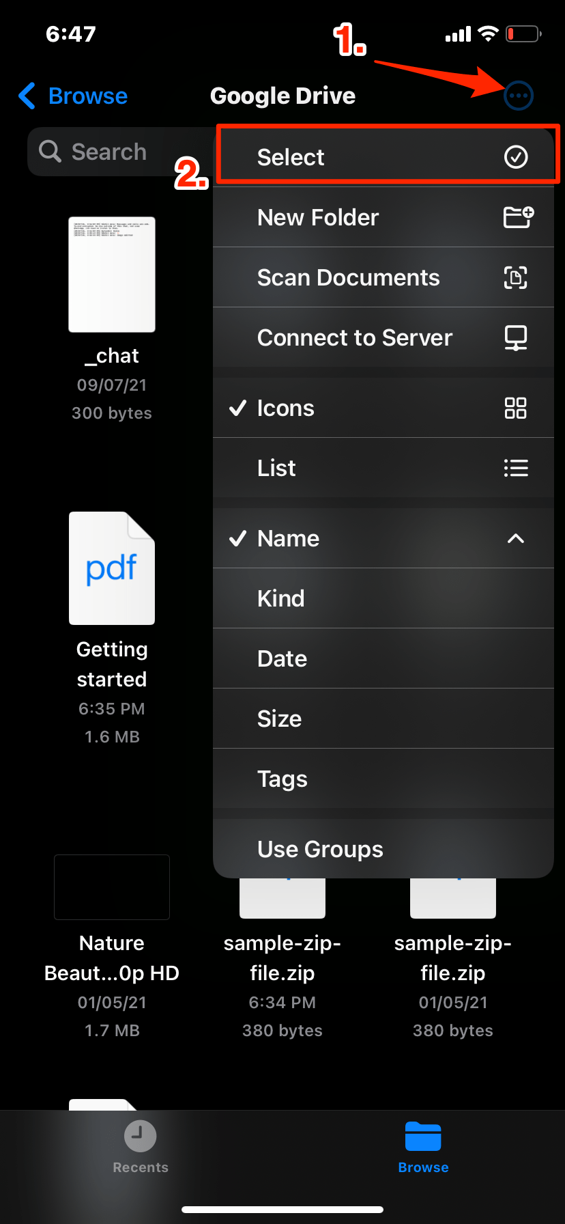
Task: Open the Recents clock tab
Action: pyautogui.click(x=140, y=1147)
